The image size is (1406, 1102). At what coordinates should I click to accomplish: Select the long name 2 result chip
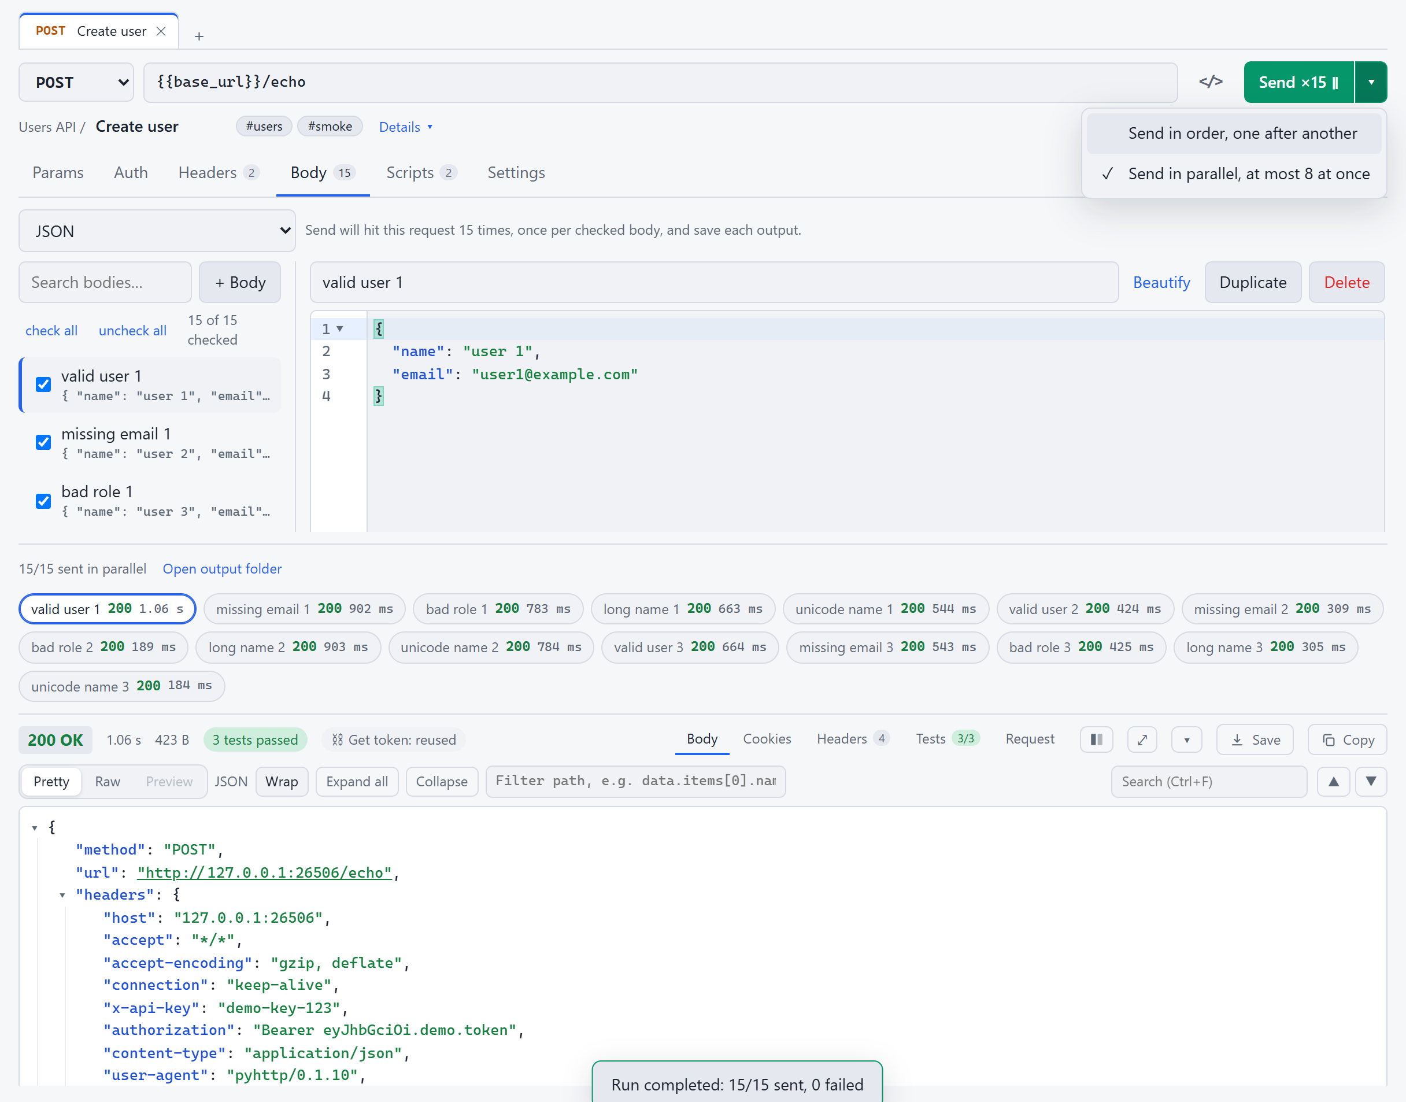click(x=288, y=647)
